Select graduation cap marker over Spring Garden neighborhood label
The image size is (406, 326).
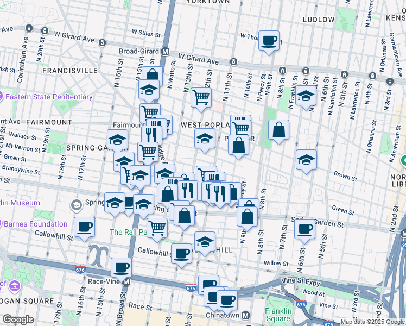coord(118,140)
